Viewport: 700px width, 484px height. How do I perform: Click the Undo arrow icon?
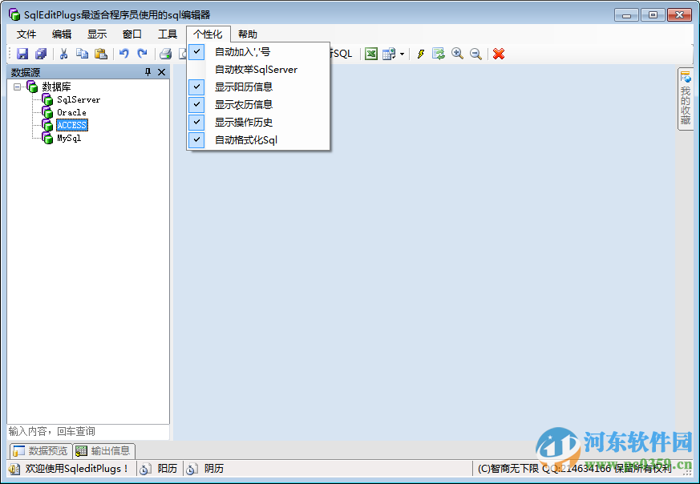(x=124, y=54)
